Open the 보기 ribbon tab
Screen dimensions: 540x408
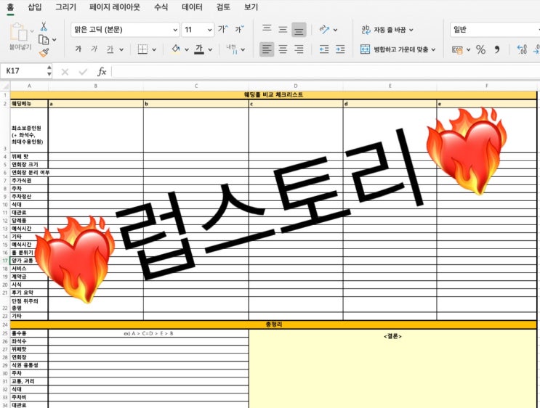[x=251, y=7]
